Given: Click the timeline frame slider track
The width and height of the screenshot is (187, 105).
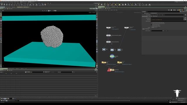Looking at the screenshot, I should point(93,98).
